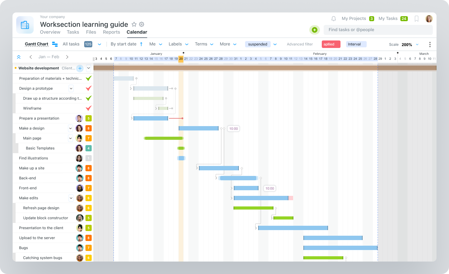Collapse all rows with the double chevron icon
The image size is (449, 274).
19,57
